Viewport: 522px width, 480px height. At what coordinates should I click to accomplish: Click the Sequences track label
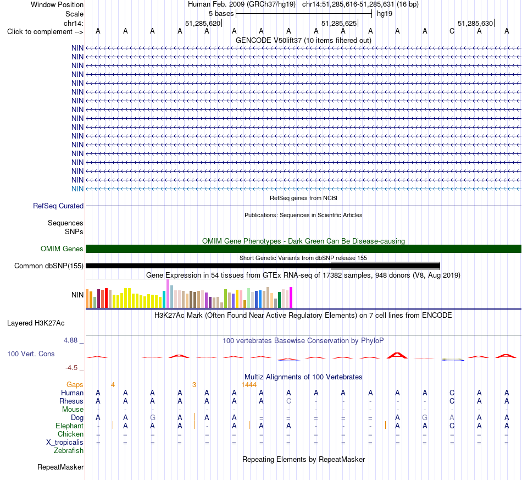[65, 223]
